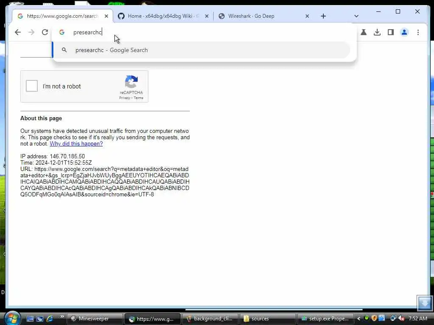
Task: Expand hidden system tray icons
Action: [359, 319]
